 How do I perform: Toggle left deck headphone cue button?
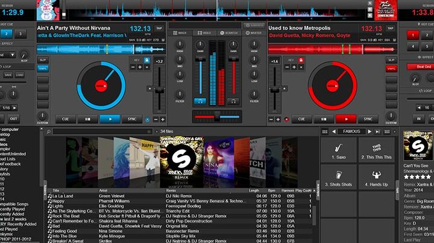[200, 101]
